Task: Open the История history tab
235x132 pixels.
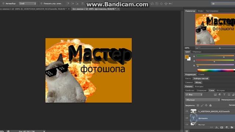Action: tap(221, 91)
